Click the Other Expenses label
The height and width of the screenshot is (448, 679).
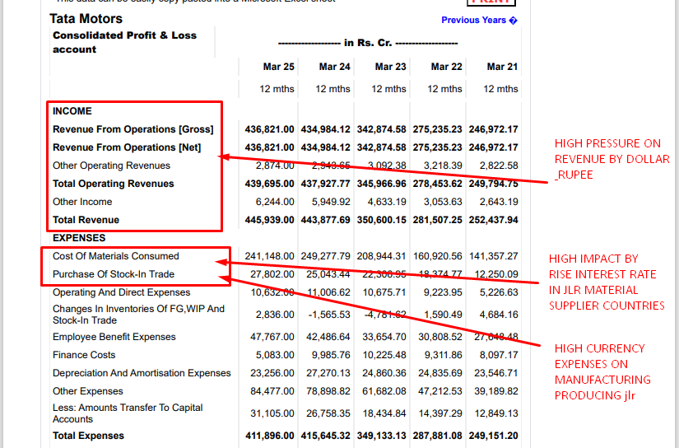click(88, 391)
